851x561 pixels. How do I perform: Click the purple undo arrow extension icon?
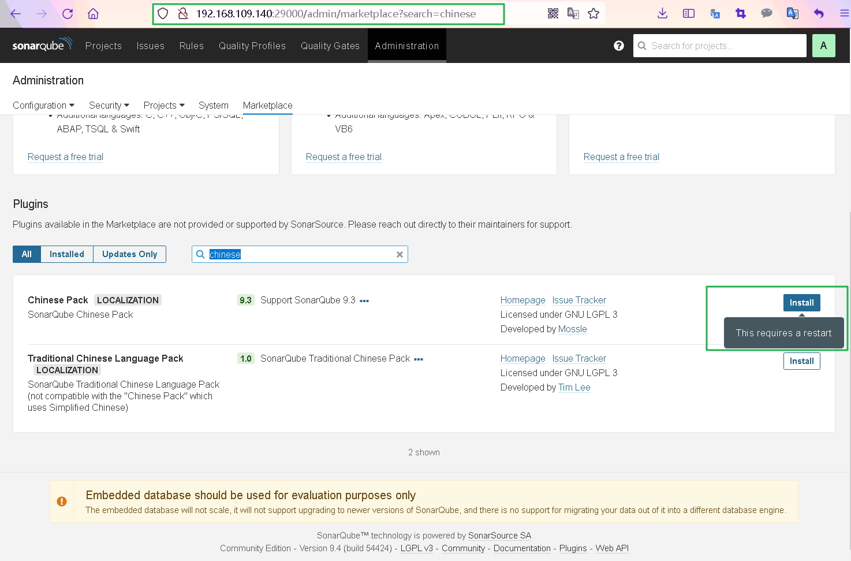819,13
